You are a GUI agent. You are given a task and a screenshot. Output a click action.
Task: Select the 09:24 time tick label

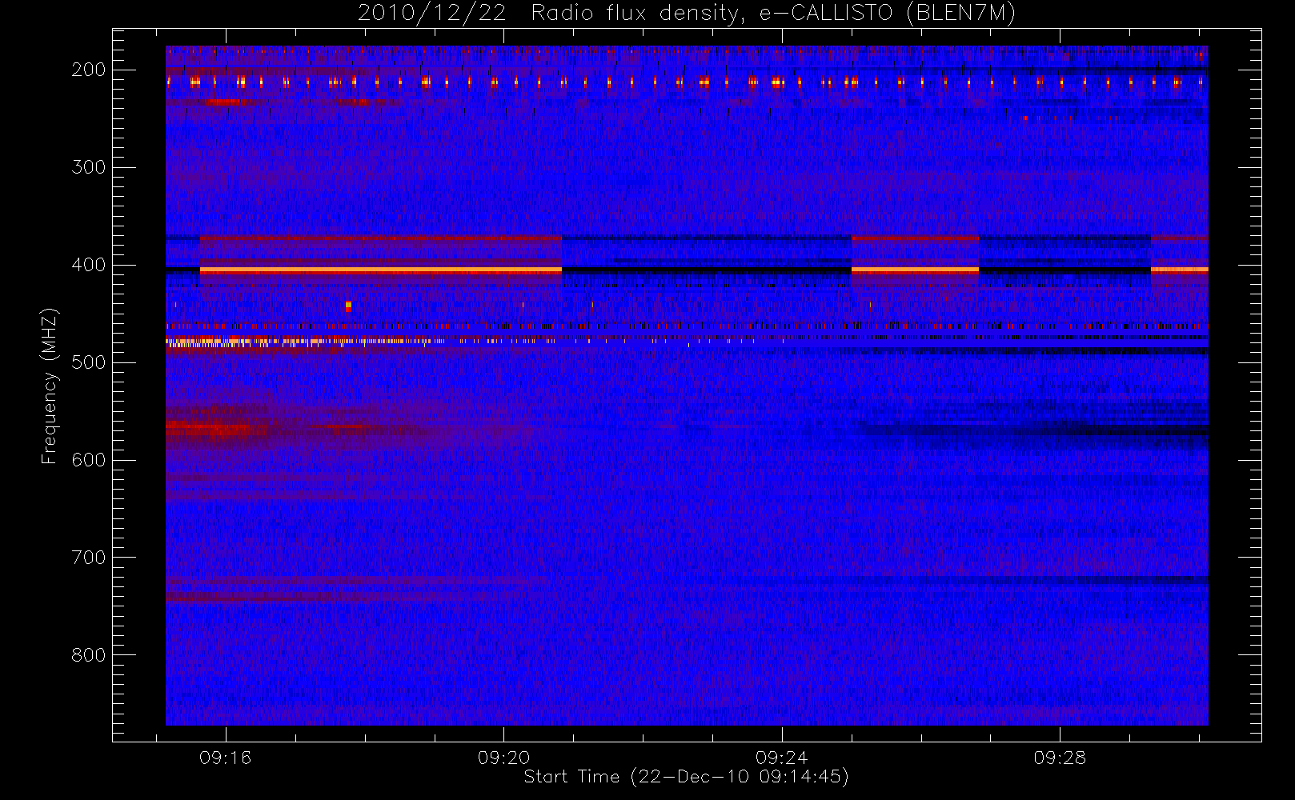pos(781,758)
